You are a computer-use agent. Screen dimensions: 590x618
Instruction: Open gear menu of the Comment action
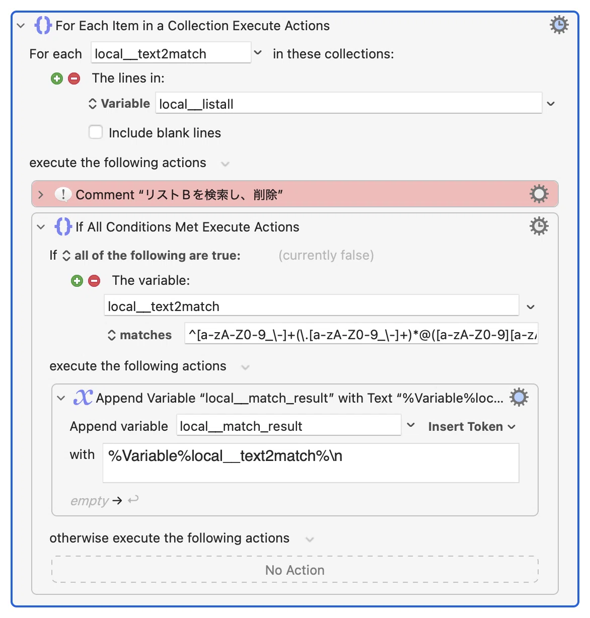539,194
